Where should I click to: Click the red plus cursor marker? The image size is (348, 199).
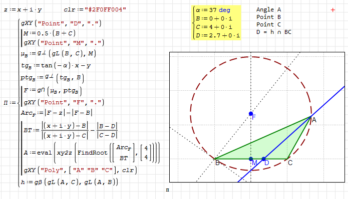pyautogui.click(x=332, y=10)
